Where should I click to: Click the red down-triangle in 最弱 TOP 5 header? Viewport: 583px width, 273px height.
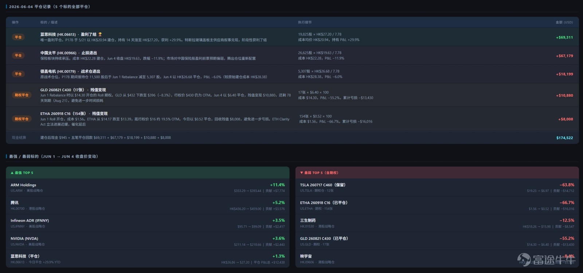(x=301, y=173)
